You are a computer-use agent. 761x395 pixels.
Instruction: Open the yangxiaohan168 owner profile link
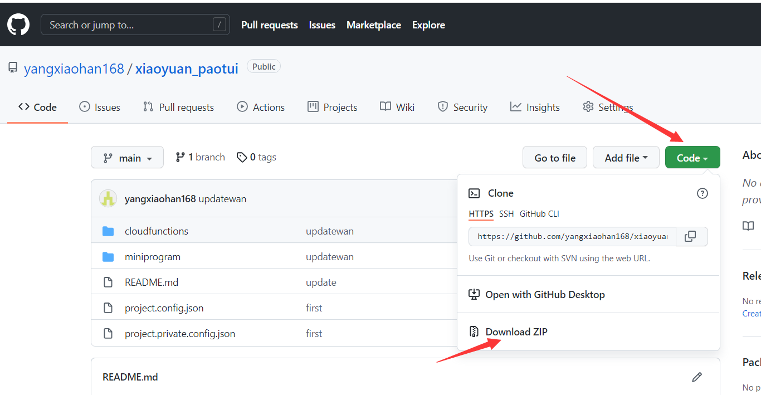pos(74,69)
